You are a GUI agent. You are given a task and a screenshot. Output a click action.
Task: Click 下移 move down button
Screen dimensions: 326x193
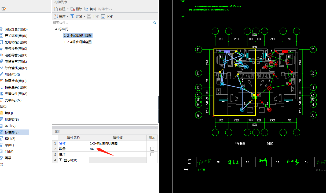pos(107,16)
